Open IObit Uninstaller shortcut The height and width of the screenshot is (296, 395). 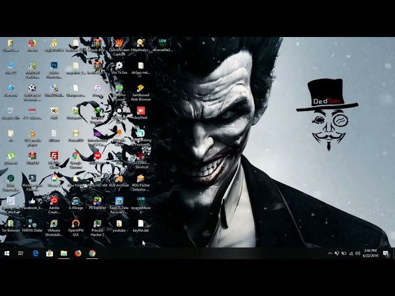tap(10, 183)
